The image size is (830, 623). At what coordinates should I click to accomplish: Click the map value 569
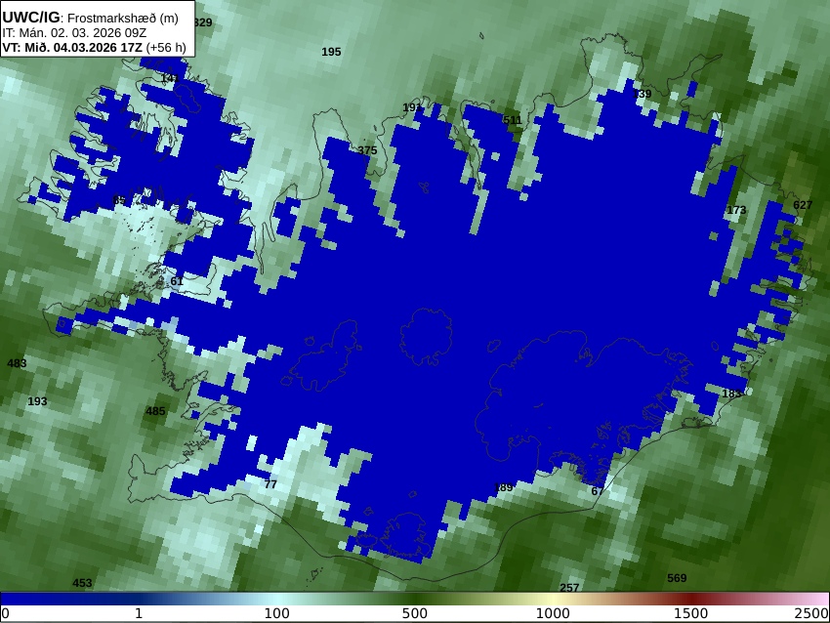(677, 578)
